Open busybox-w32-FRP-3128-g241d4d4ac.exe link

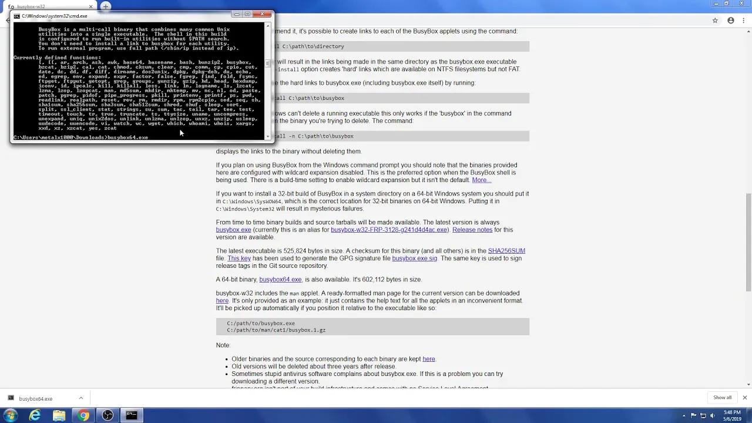pyautogui.click(x=389, y=230)
